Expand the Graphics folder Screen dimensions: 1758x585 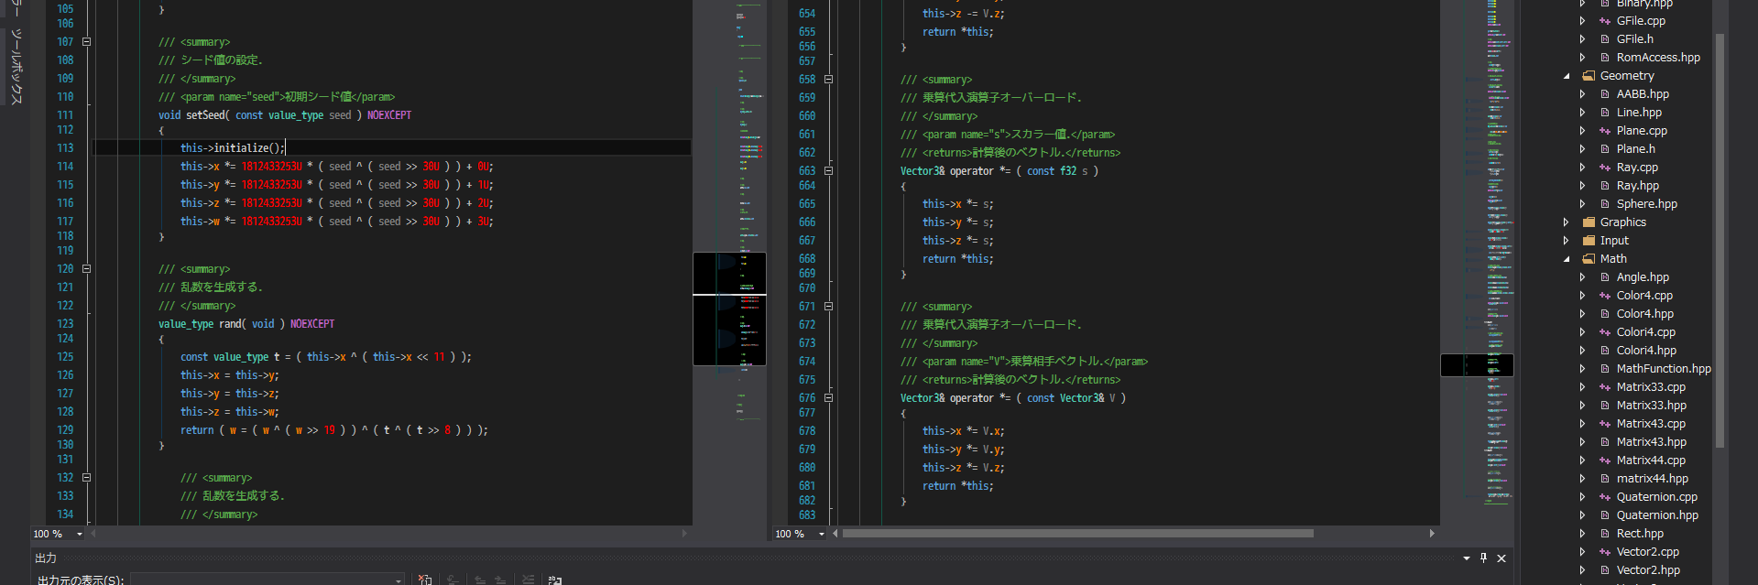click(x=1567, y=222)
